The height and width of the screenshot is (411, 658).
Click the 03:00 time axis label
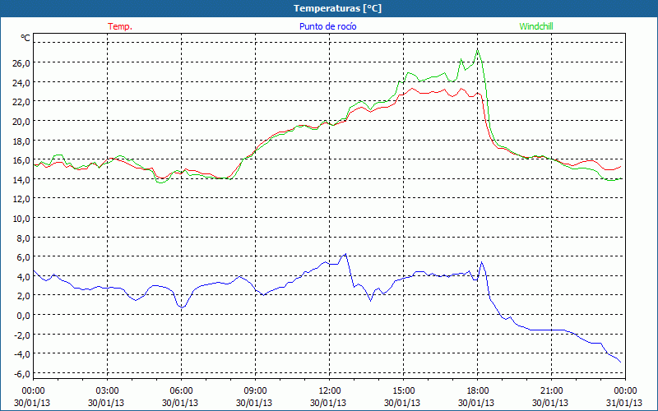click(x=108, y=391)
